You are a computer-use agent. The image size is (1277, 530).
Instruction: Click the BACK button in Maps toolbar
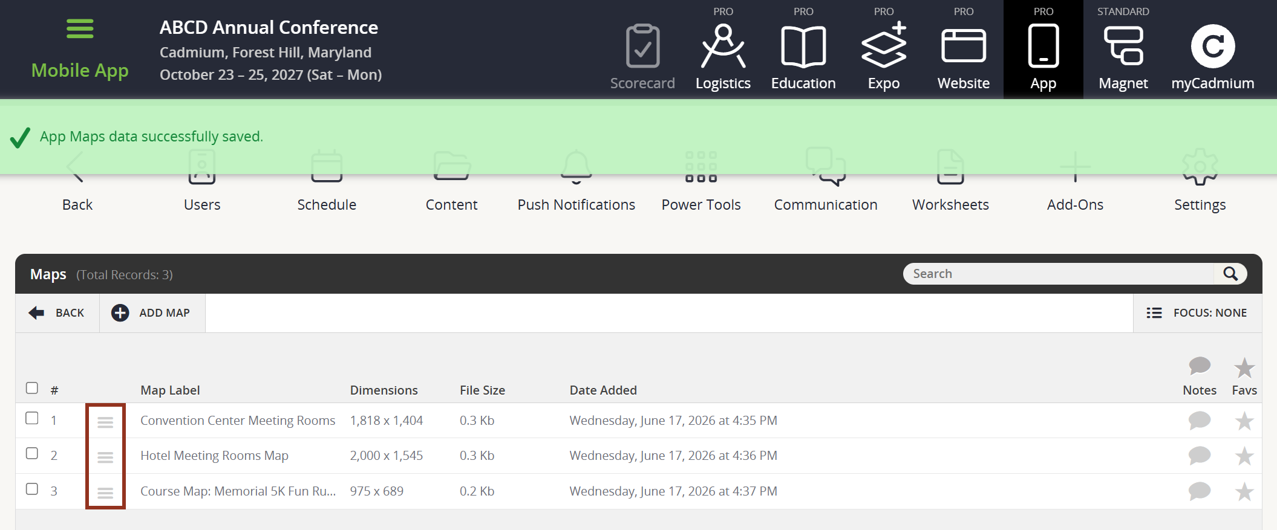point(57,313)
